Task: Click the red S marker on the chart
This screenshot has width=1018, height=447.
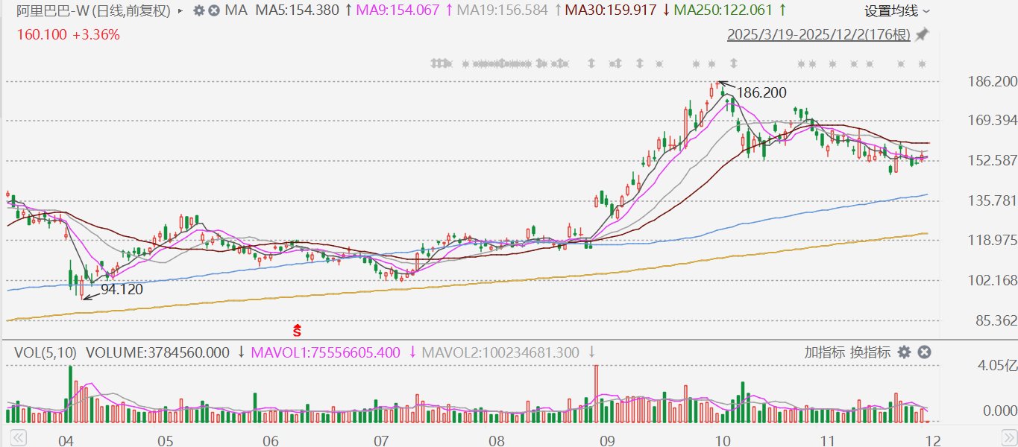Action: point(297,329)
